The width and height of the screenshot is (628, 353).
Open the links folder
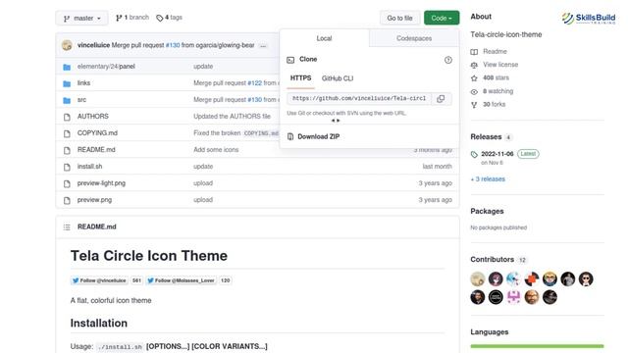point(83,82)
